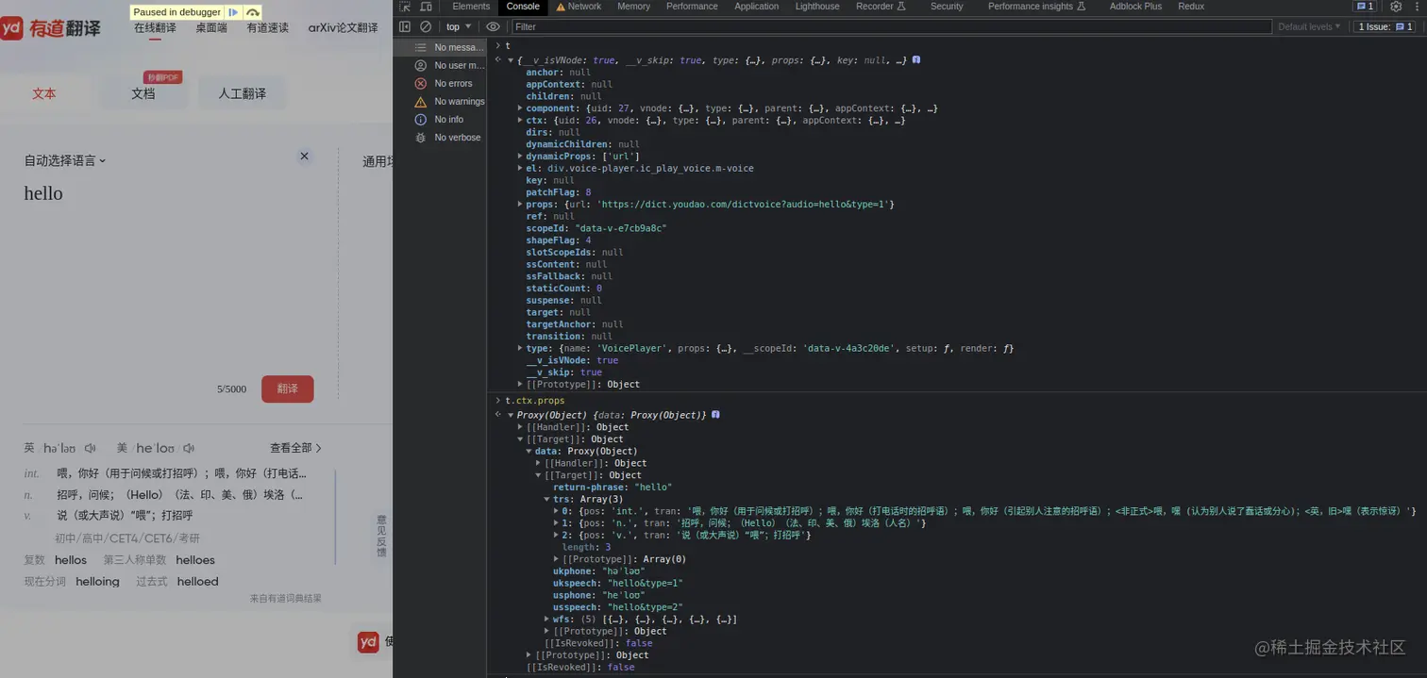Image resolution: width=1427 pixels, height=678 pixels.
Task: Select the 人工翻译 human translation tab
Action: (x=243, y=93)
